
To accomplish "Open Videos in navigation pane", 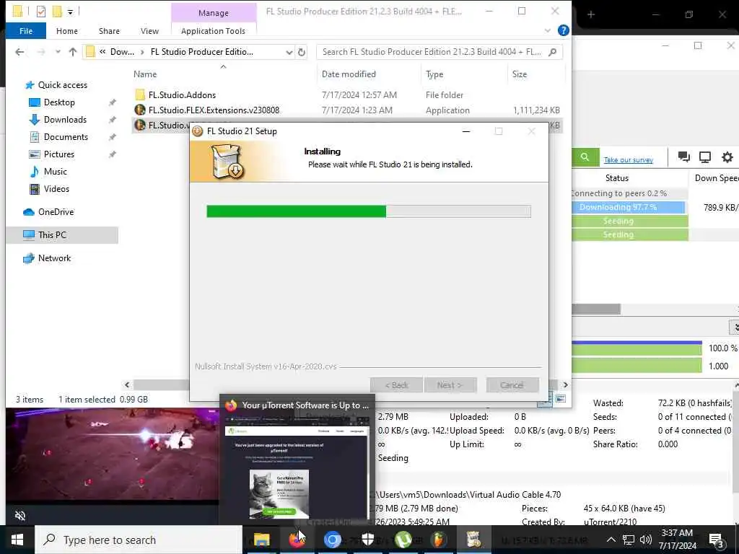I will click(x=56, y=189).
